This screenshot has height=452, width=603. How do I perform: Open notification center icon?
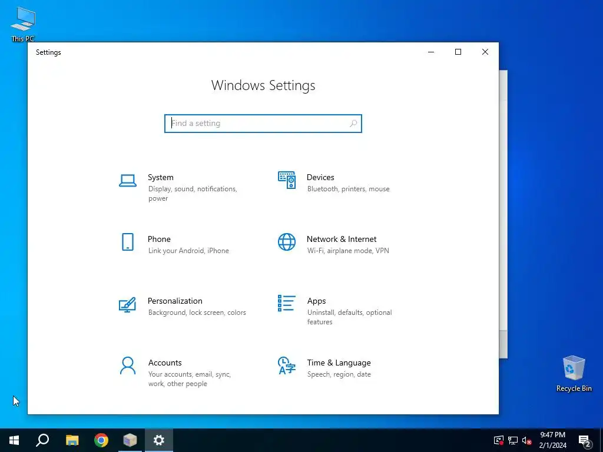[585, 440]
